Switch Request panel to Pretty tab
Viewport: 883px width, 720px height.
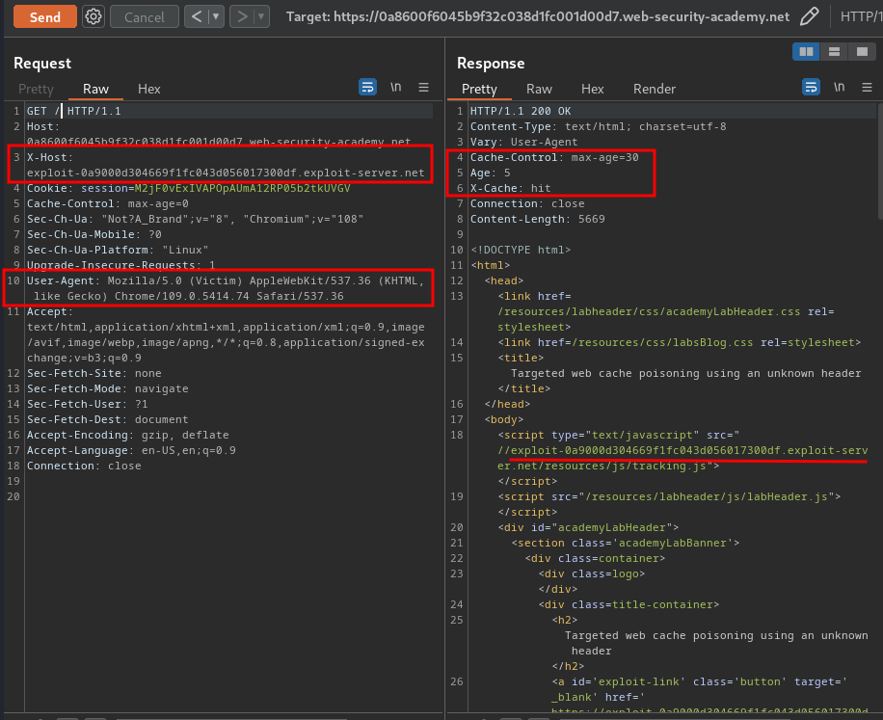36,89
